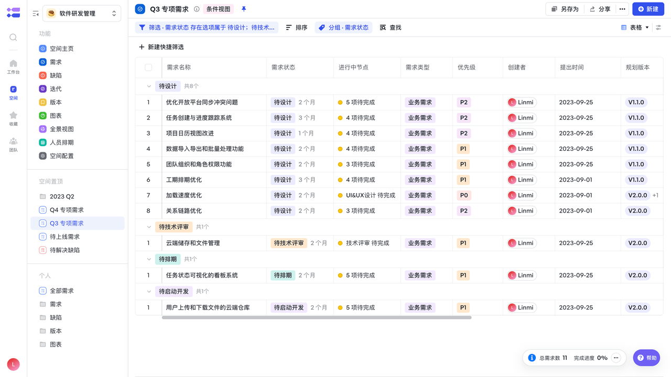Open the 2023 Q2 folder in 空间置顶
The width and height of the screenshot is (671, 377).
coord(57,196)
